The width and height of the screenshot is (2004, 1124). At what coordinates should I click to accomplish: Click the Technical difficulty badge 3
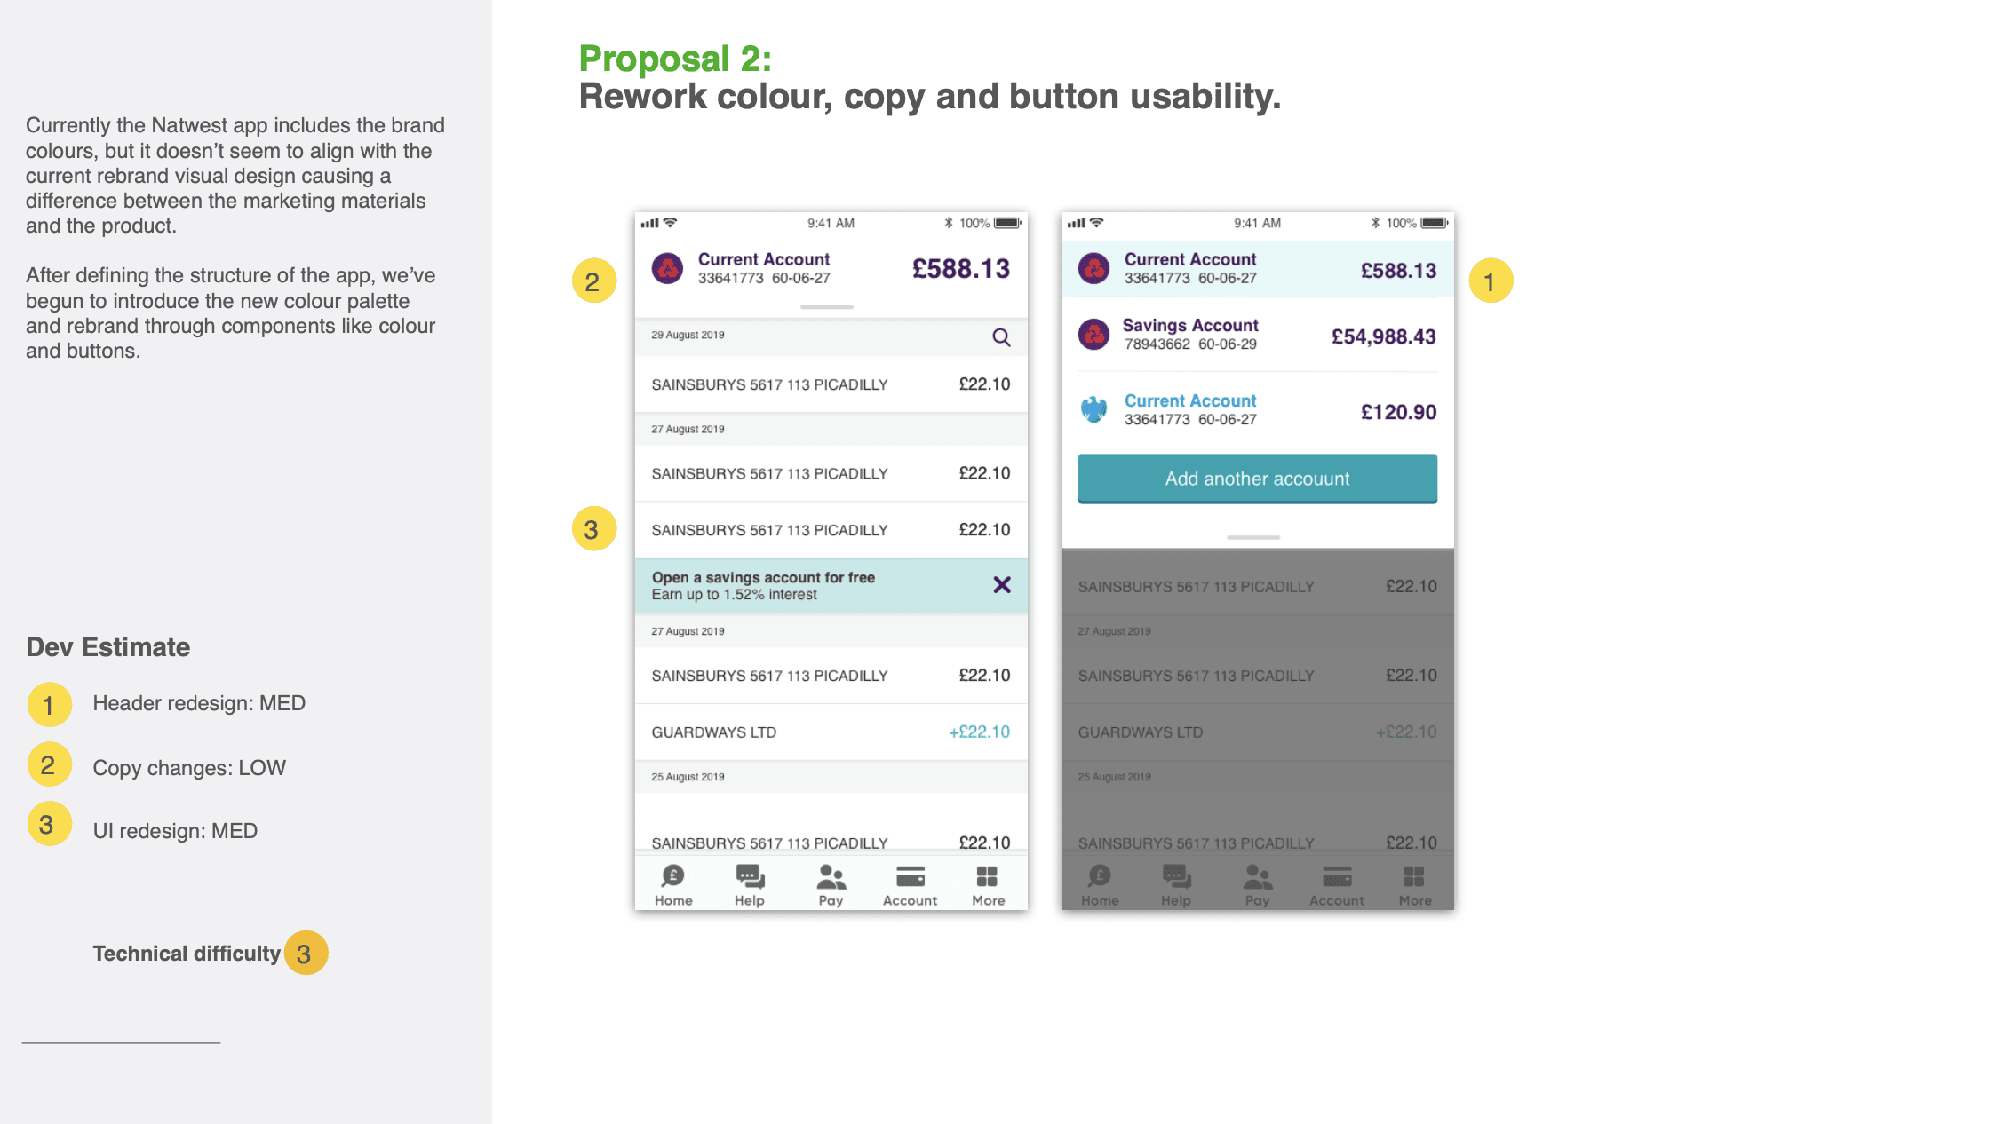click(306, 953)
